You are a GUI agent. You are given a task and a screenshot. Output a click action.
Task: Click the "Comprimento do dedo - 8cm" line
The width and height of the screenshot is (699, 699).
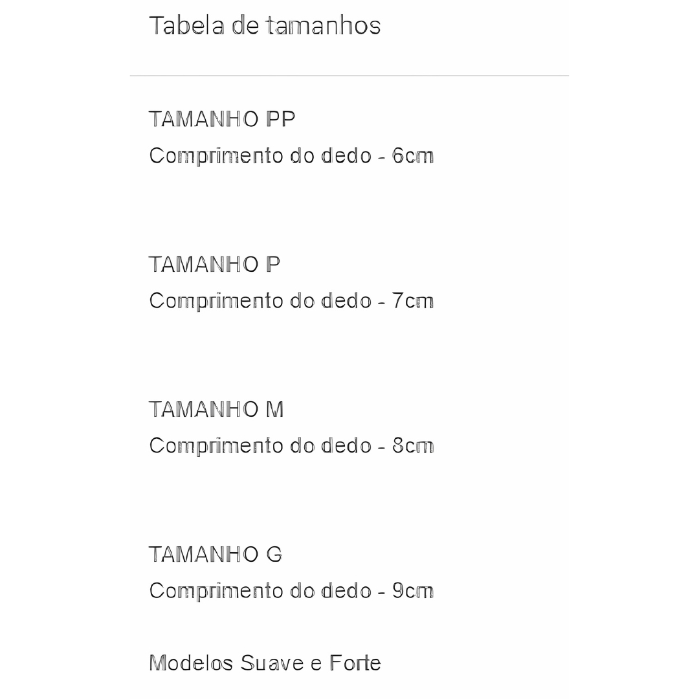pos(291,446)
